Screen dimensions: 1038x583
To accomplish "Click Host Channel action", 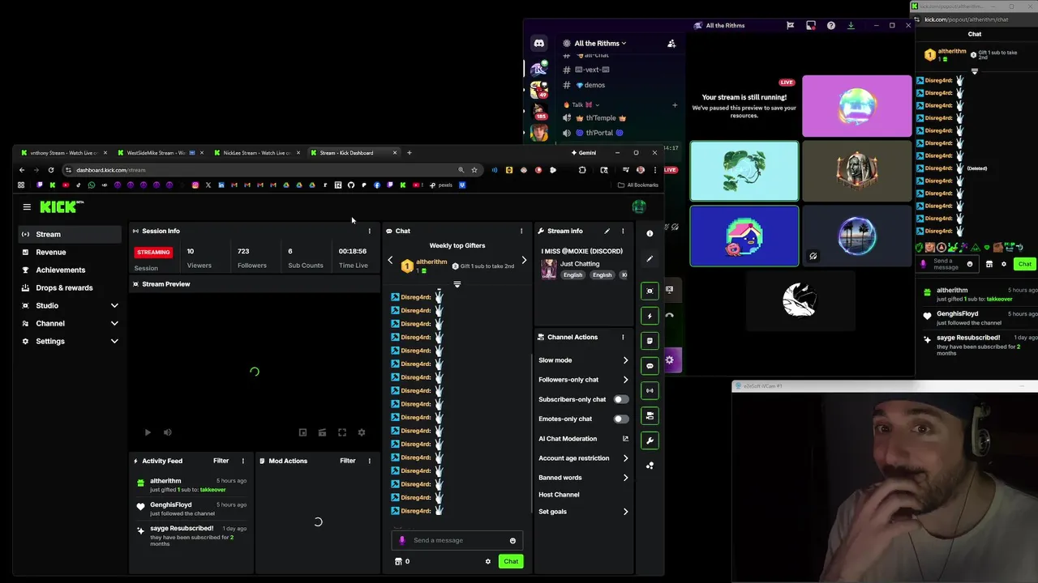I will tap(559, 495).
